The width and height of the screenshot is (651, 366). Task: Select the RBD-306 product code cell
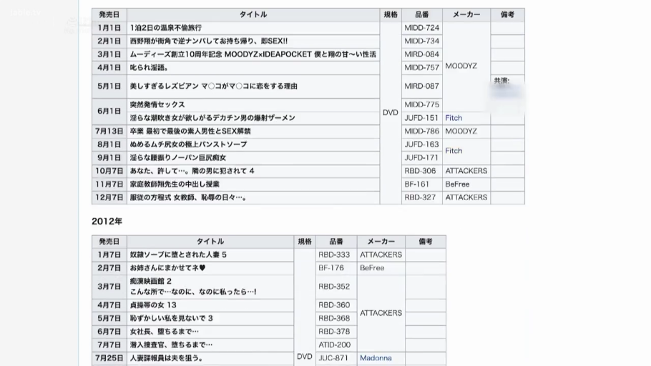tap(421, 171)
